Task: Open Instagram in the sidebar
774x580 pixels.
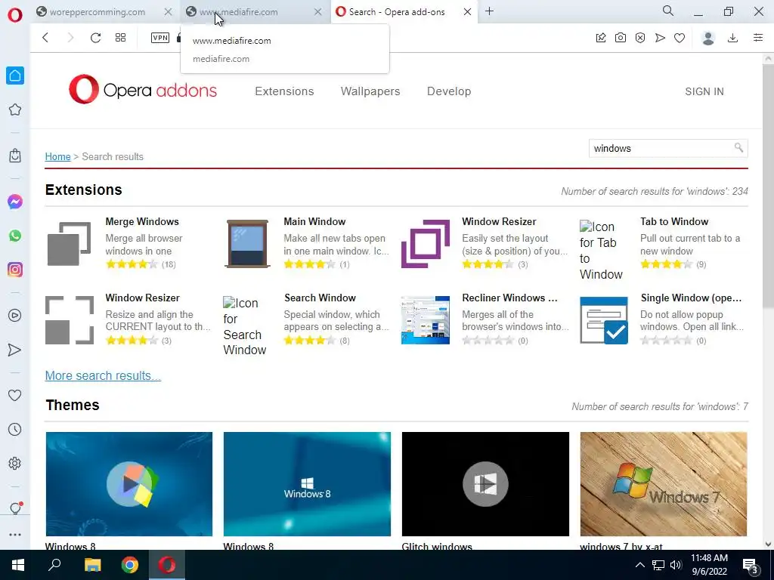Action: tap(15, 270)
